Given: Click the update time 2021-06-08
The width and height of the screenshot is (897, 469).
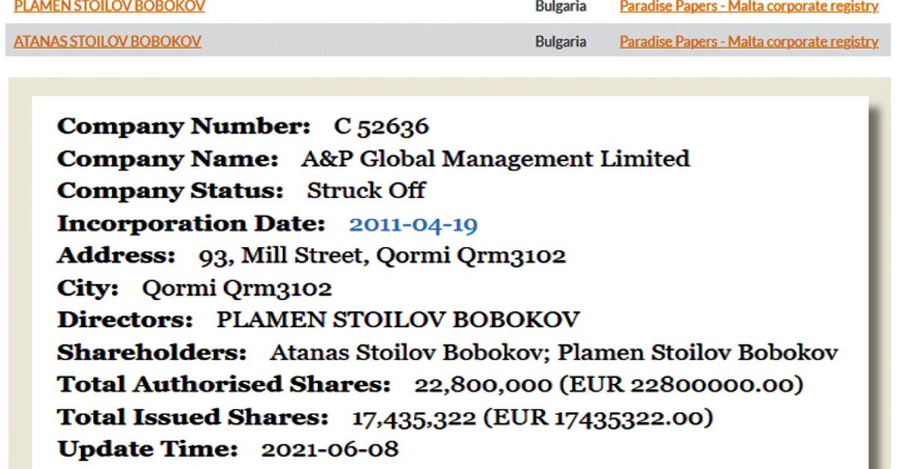Looking at the screenshot, I should coord(330,450).
